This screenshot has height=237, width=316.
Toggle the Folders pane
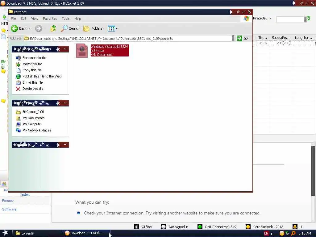point(93,28)
